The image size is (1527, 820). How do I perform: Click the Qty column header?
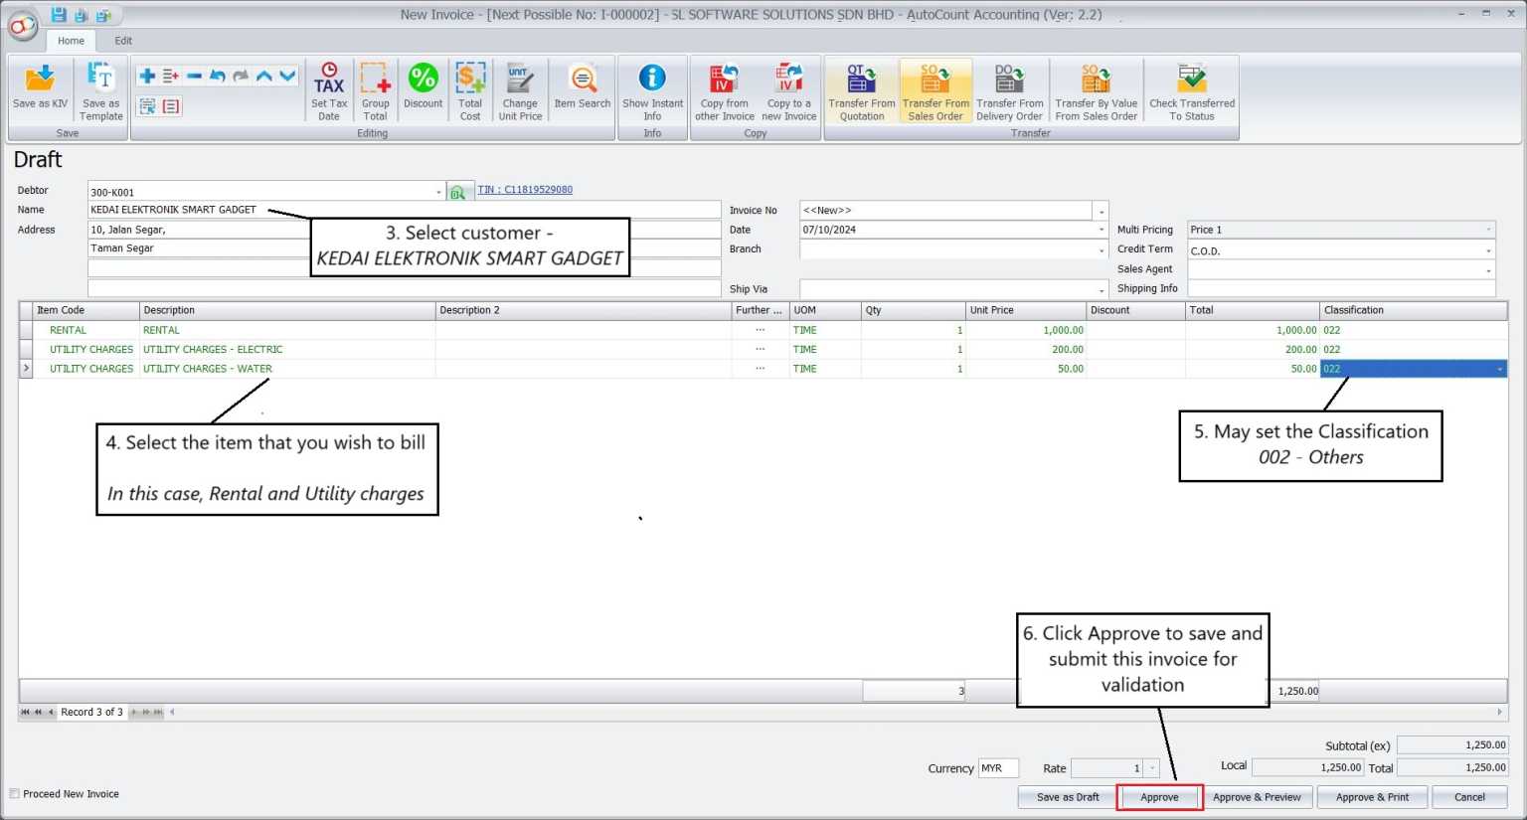coord(914,310)
